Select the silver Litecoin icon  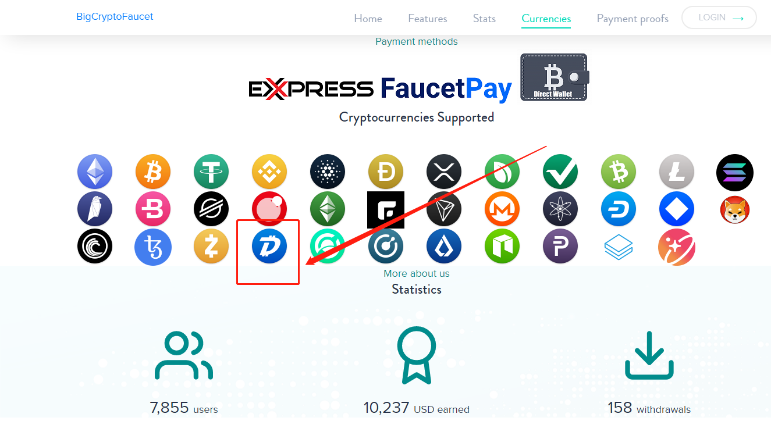pyautogui.click(x=677, y=172)
